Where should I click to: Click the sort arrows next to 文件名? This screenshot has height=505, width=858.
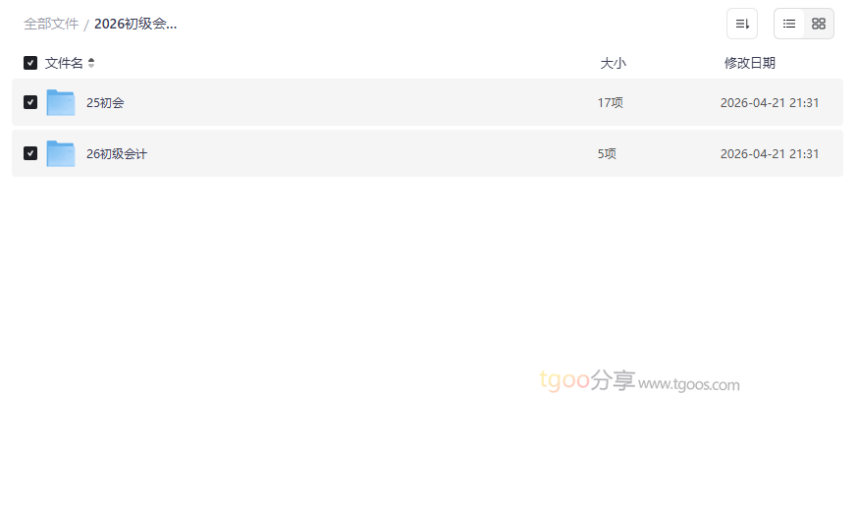click(x=91, y=63)
